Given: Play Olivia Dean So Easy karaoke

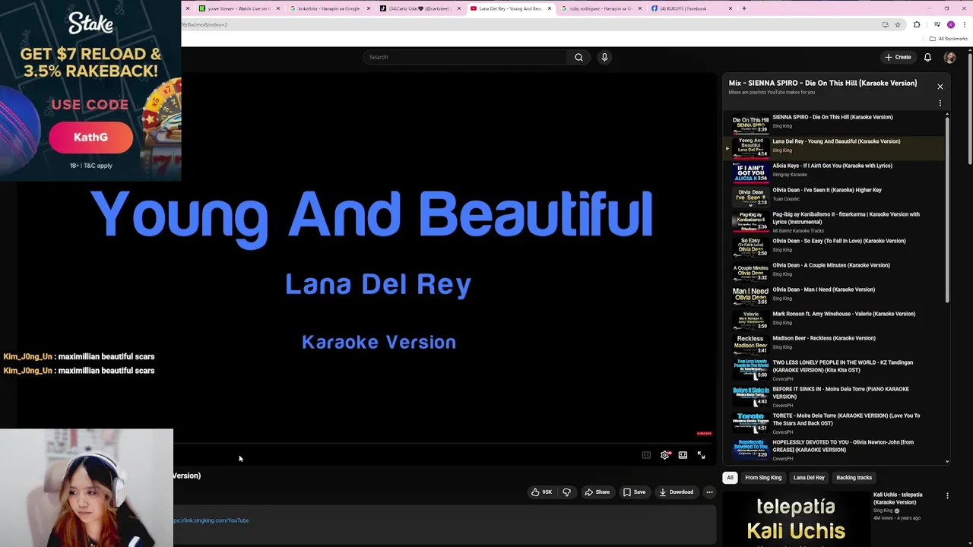Looking at the screenshot, I should 835,246.
